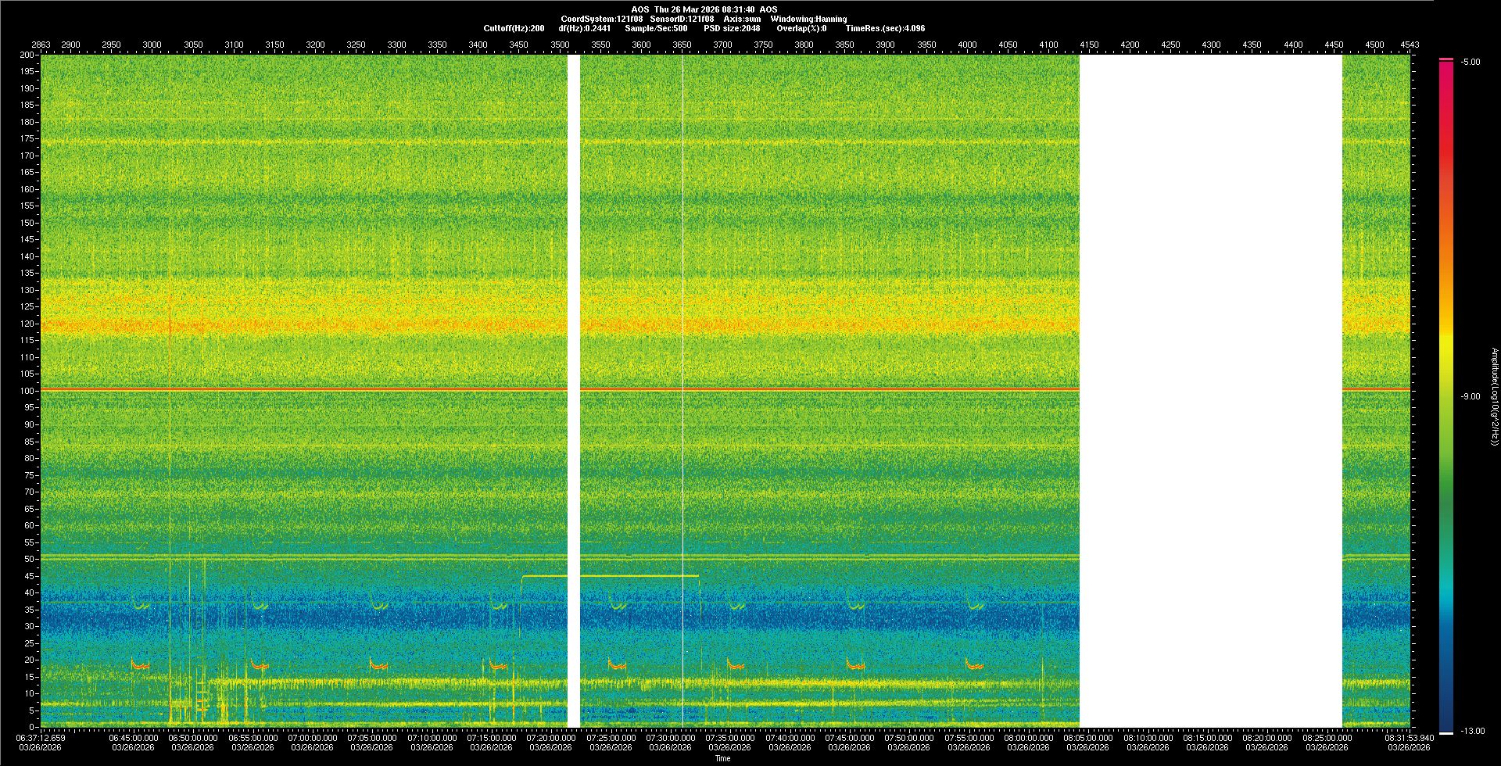Click the 4000 tick on top axis
This screenshot has height=766, width=1501.
pyautogui.click(x=967, y=45)
